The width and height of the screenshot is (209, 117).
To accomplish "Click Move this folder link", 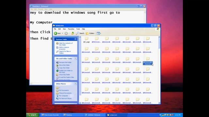I will click(x=64, y=65).
